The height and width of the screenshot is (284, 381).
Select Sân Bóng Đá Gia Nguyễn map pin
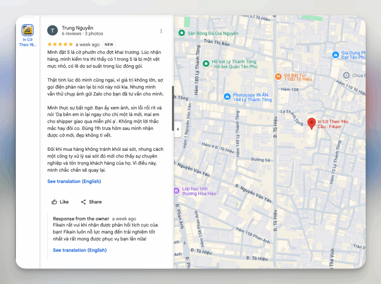click(x=182, y=33)
